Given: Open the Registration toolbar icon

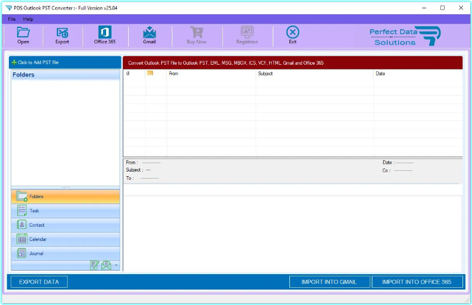Looking at the screenshot, I should coord(247,36).
